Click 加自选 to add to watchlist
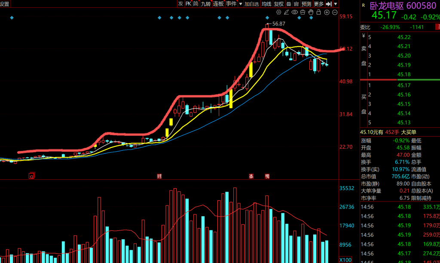This screenshot has width=440, height=263. click(x=252, y=4)
